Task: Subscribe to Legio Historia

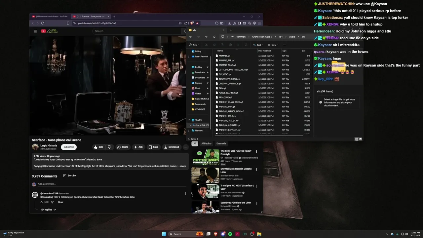Action: pos(69,147)
